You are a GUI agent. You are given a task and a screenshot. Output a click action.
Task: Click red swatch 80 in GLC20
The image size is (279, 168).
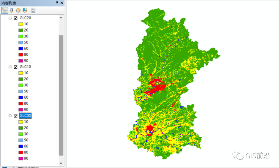21,55
